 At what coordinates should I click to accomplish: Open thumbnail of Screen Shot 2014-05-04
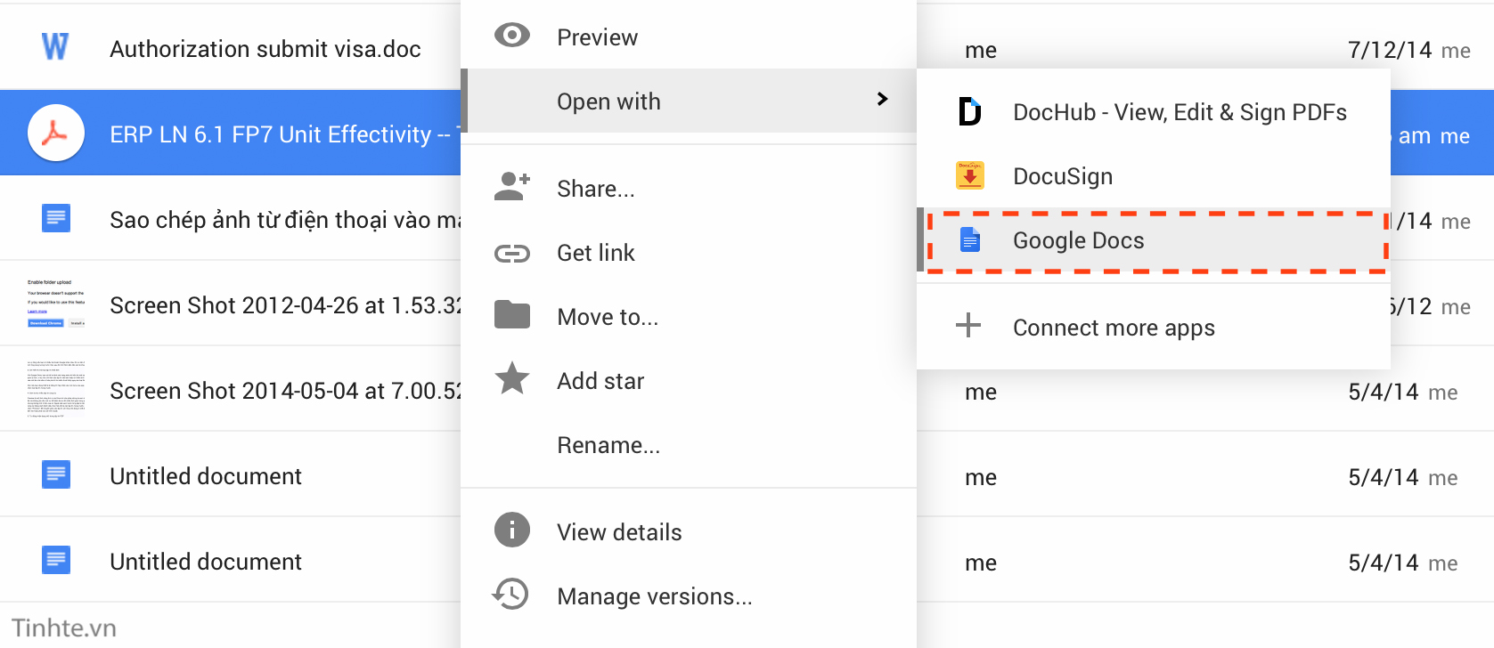coord(55,388)
